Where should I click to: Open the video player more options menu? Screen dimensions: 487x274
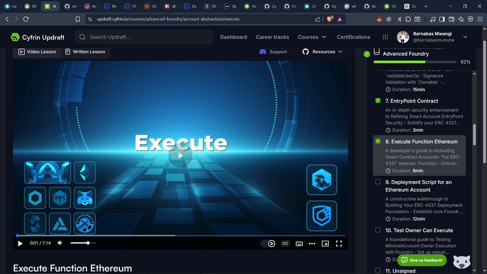[x=312, y=244]
